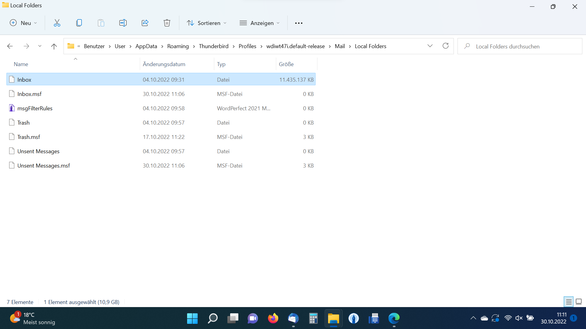The width and height of the screenshot is (586, 329).
Task: Refresh the folder view
Action: (446, 46)
